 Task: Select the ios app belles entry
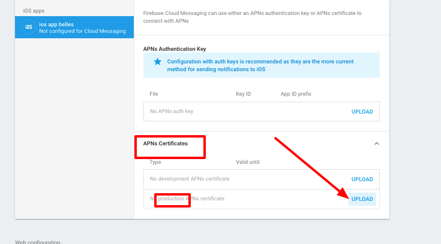tap(74, 27)
